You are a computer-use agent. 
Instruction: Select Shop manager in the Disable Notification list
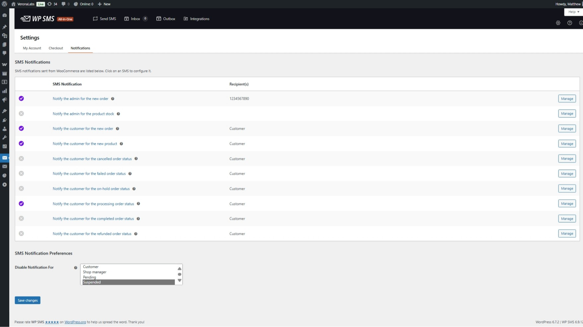point(128,272)
